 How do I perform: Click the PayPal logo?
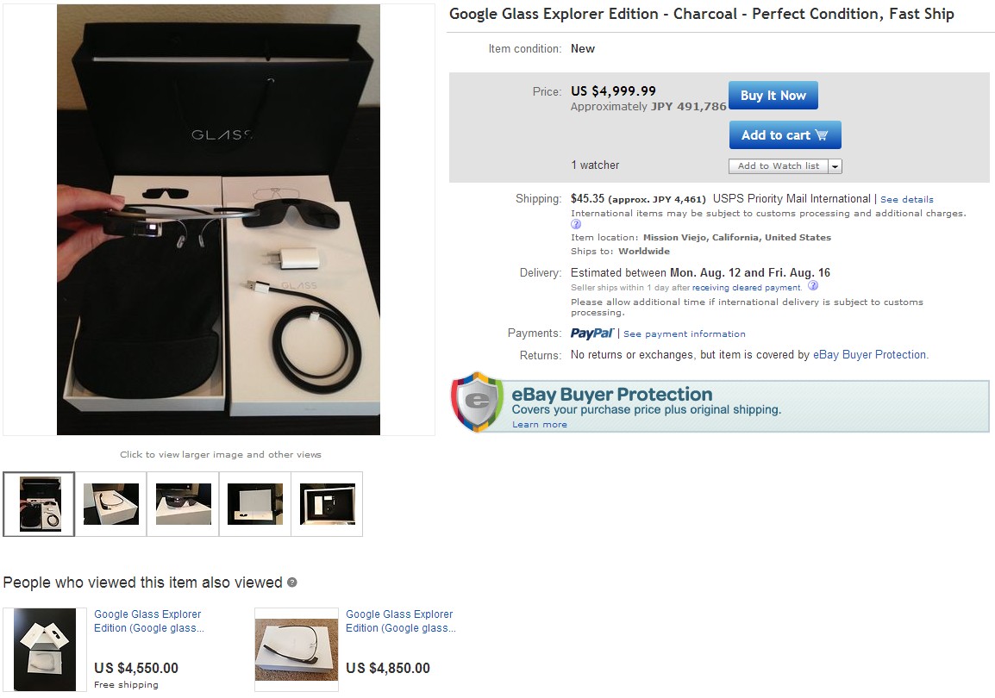[591, 333]
